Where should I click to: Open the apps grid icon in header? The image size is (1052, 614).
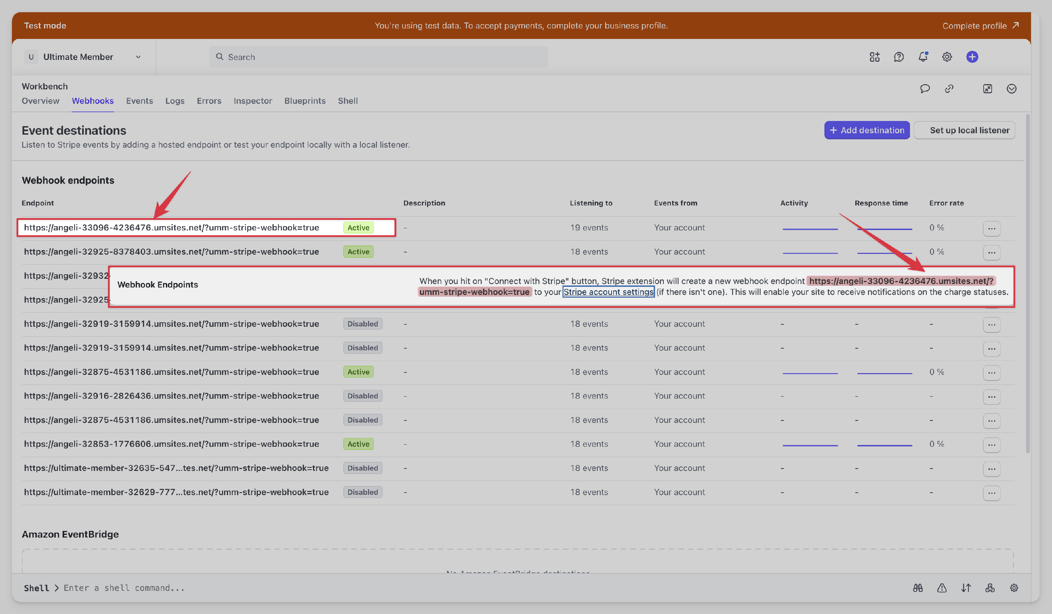pos(875,57)
